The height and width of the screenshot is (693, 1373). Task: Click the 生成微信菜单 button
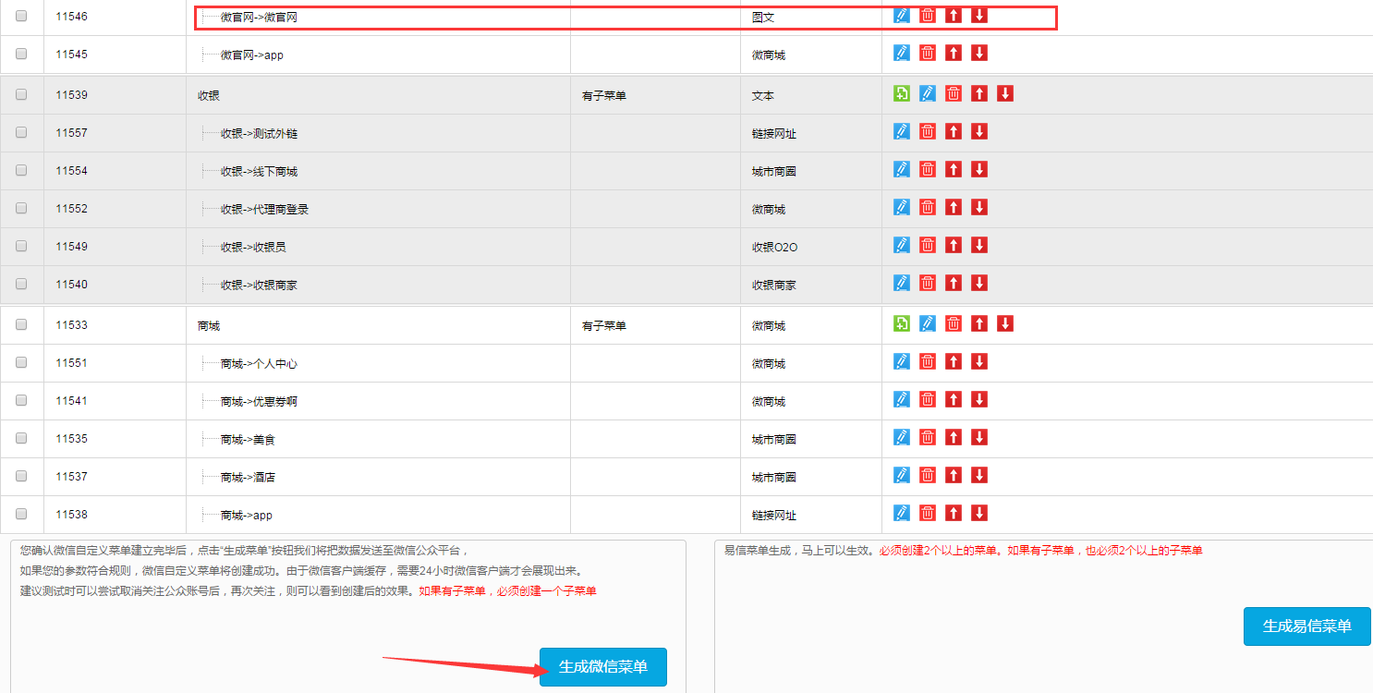602,667
